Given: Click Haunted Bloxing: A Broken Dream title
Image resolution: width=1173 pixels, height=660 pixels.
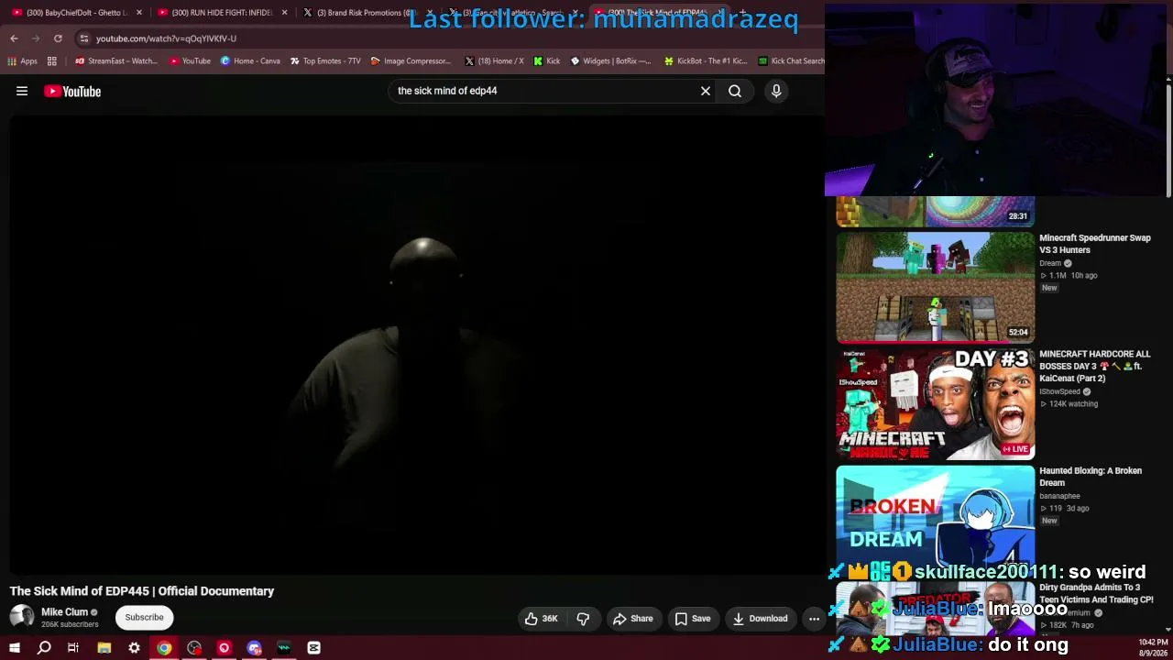Looking at the screenshot, I should pos(1091,477).
